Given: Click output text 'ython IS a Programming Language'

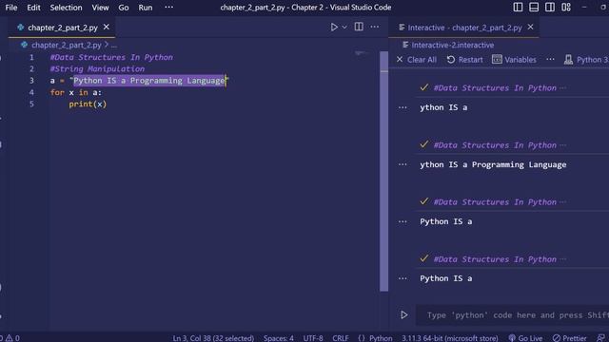Looking at the screenshot, I should 493,164.
